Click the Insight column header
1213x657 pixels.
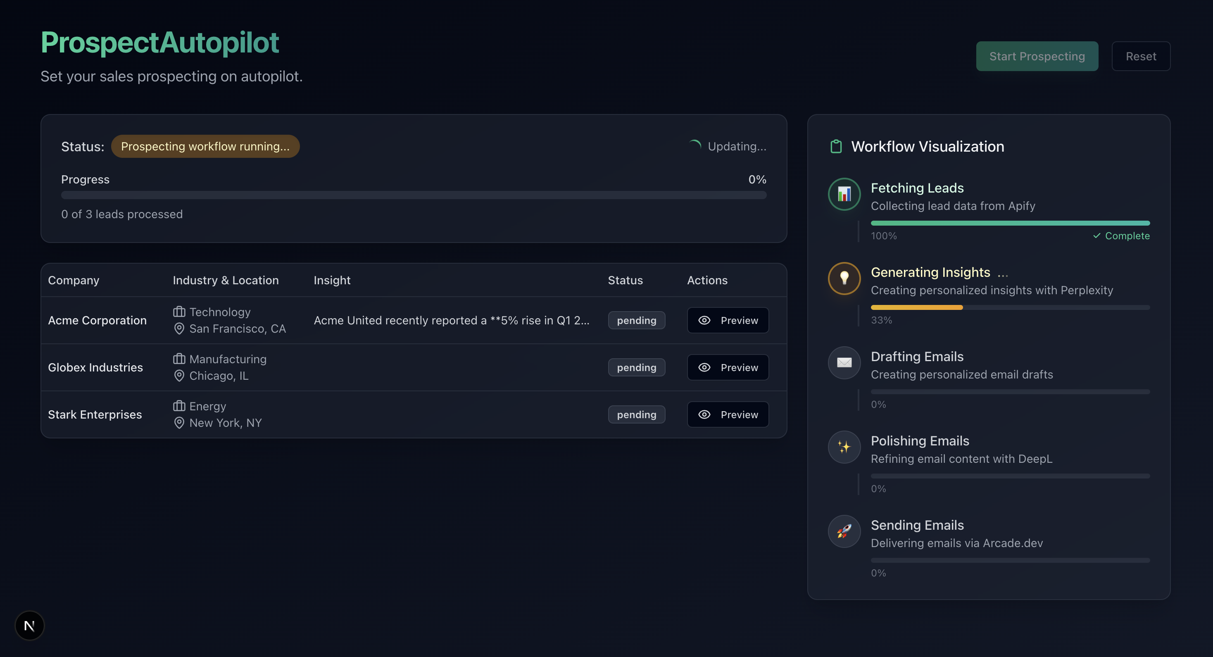[x=332, y=280]
